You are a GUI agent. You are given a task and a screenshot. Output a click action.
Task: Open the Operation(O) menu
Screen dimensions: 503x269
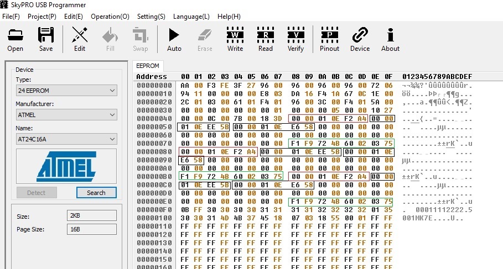click(x=110, y=17)
